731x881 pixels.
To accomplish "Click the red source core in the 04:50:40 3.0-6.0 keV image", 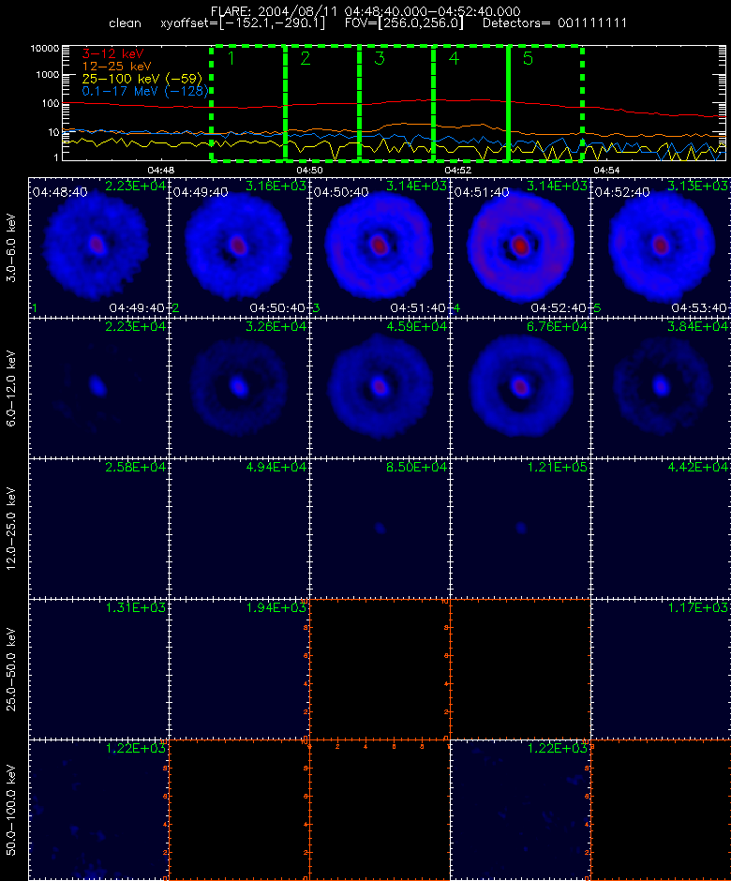I will [380, 246].
